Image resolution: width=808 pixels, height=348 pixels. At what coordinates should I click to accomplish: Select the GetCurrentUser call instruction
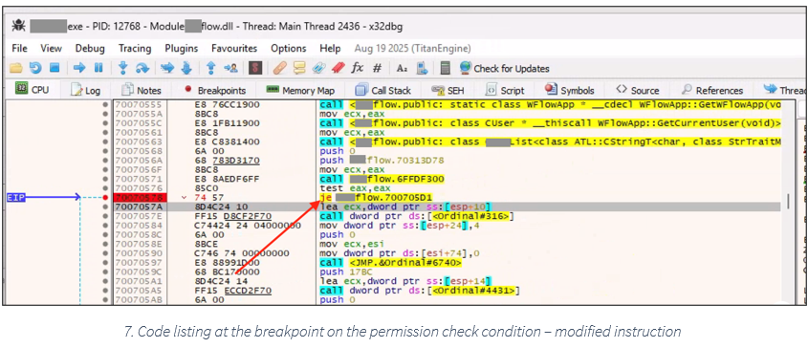551,123
